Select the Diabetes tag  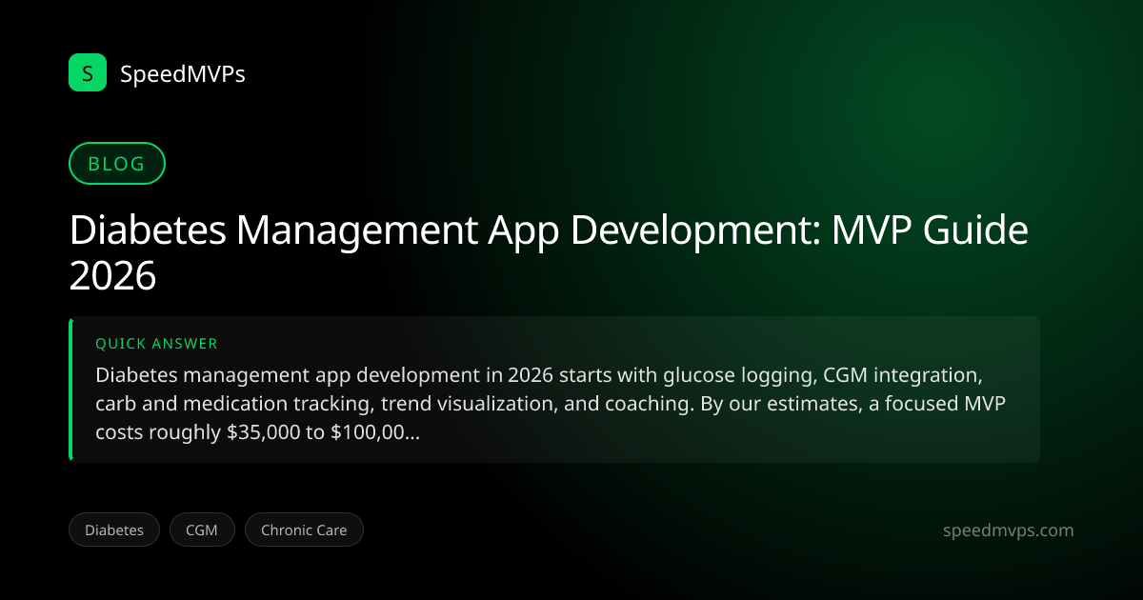click(x=114, y=530)
